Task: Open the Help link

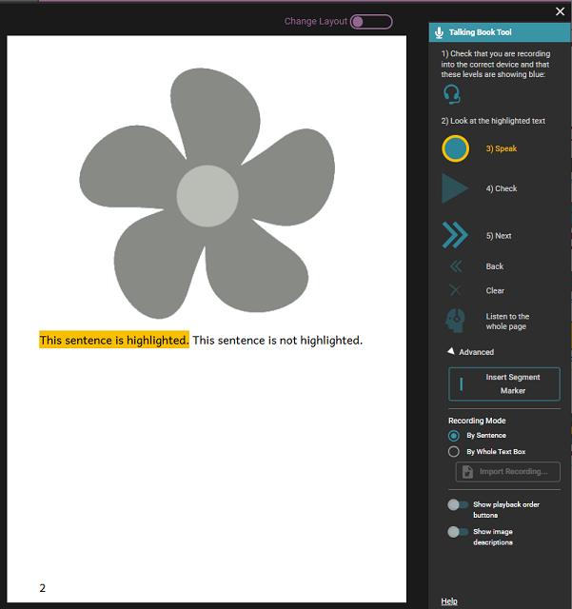Action: point(449,601)
